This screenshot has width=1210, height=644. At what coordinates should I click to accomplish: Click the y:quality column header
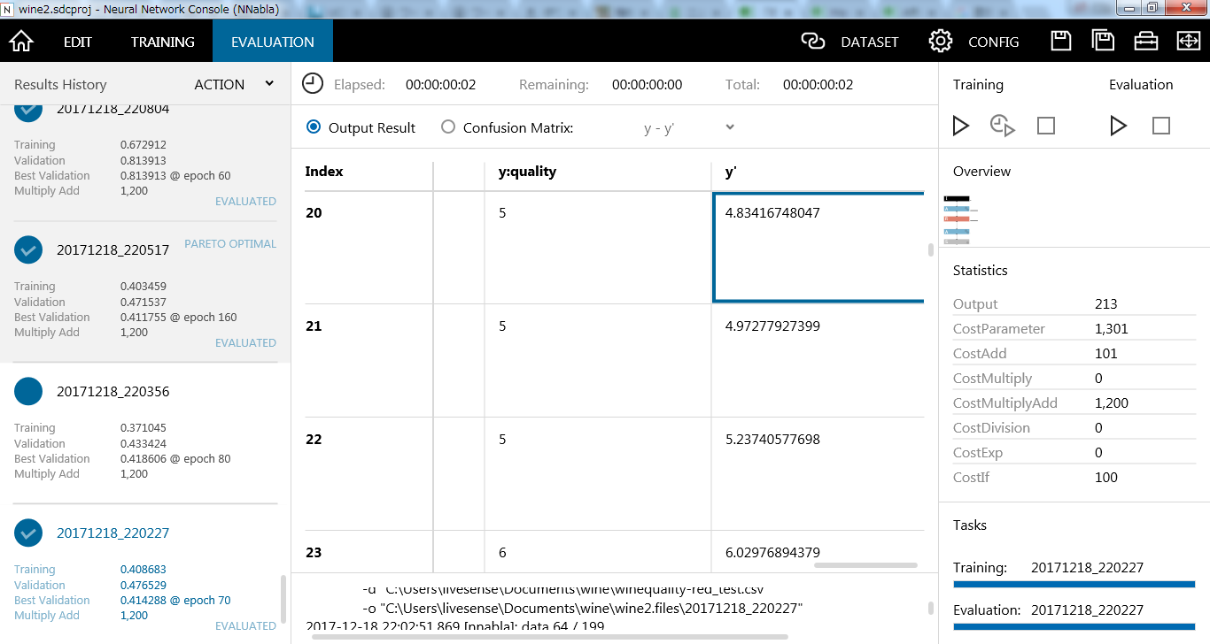point(528,172)
